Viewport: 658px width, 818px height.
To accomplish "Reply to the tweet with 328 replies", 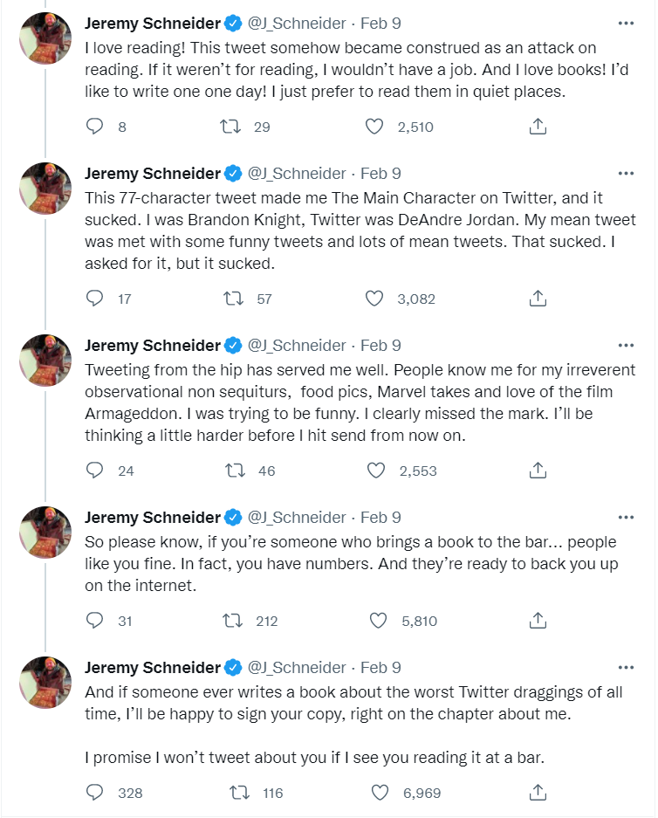I will point(96,793).
